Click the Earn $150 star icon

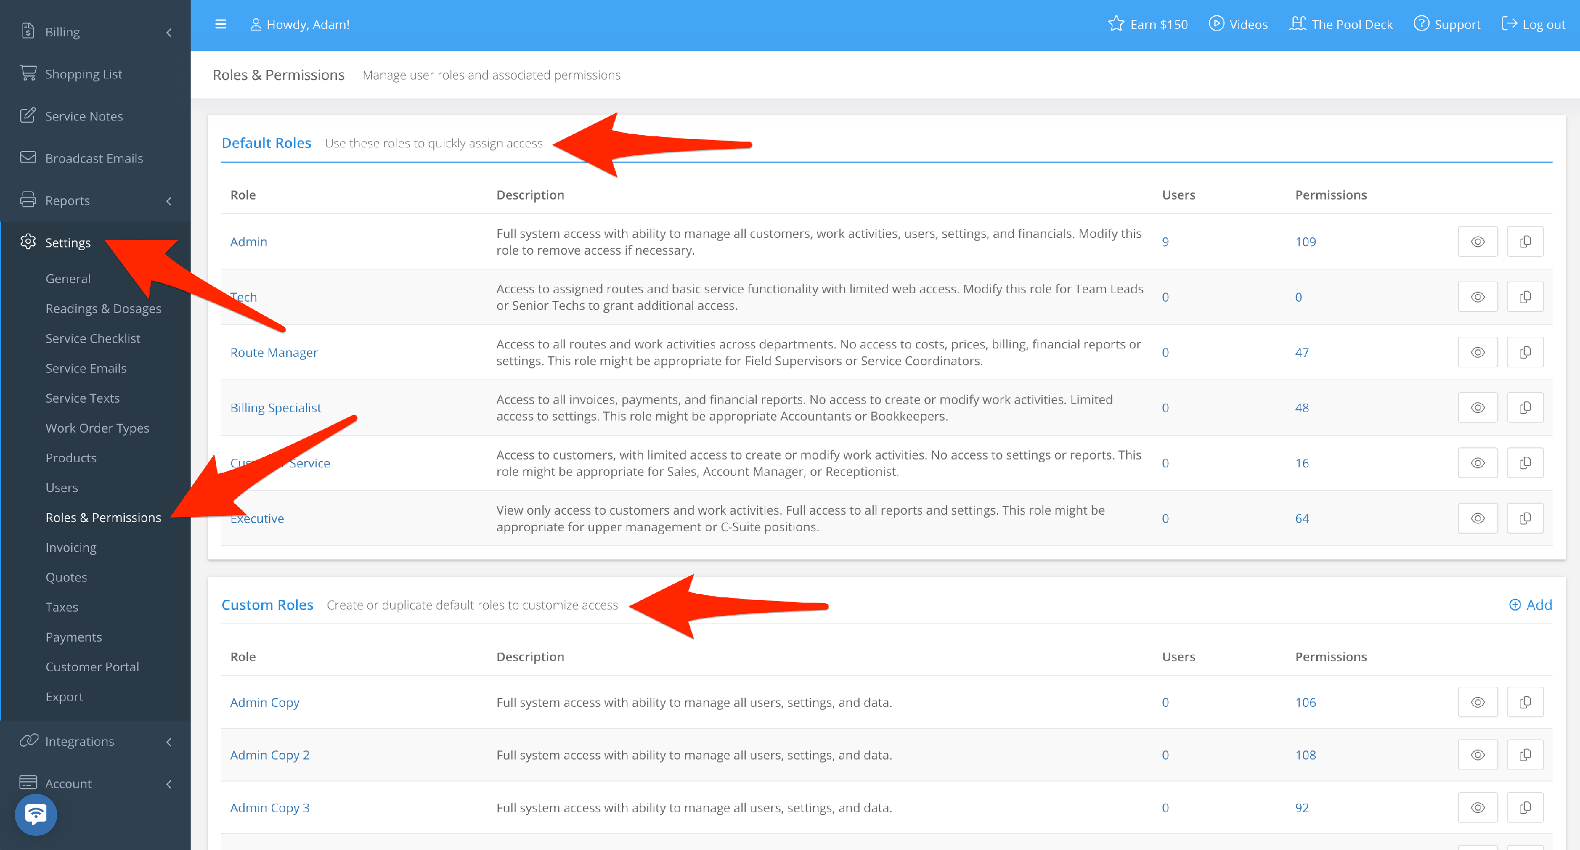tap(1115, 25)
